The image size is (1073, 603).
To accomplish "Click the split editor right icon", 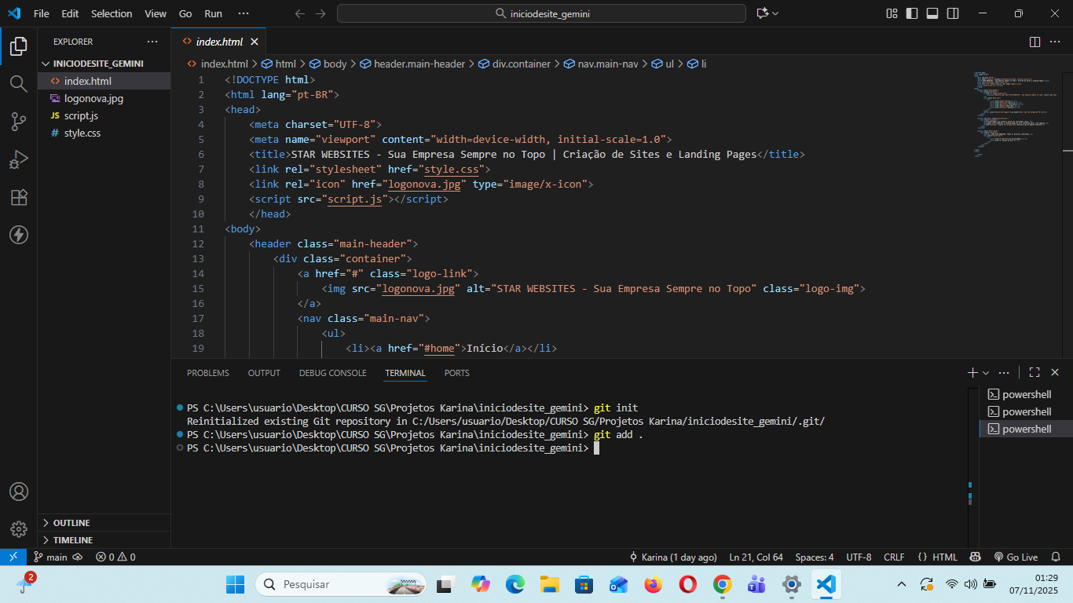I will click(1035, 42).
